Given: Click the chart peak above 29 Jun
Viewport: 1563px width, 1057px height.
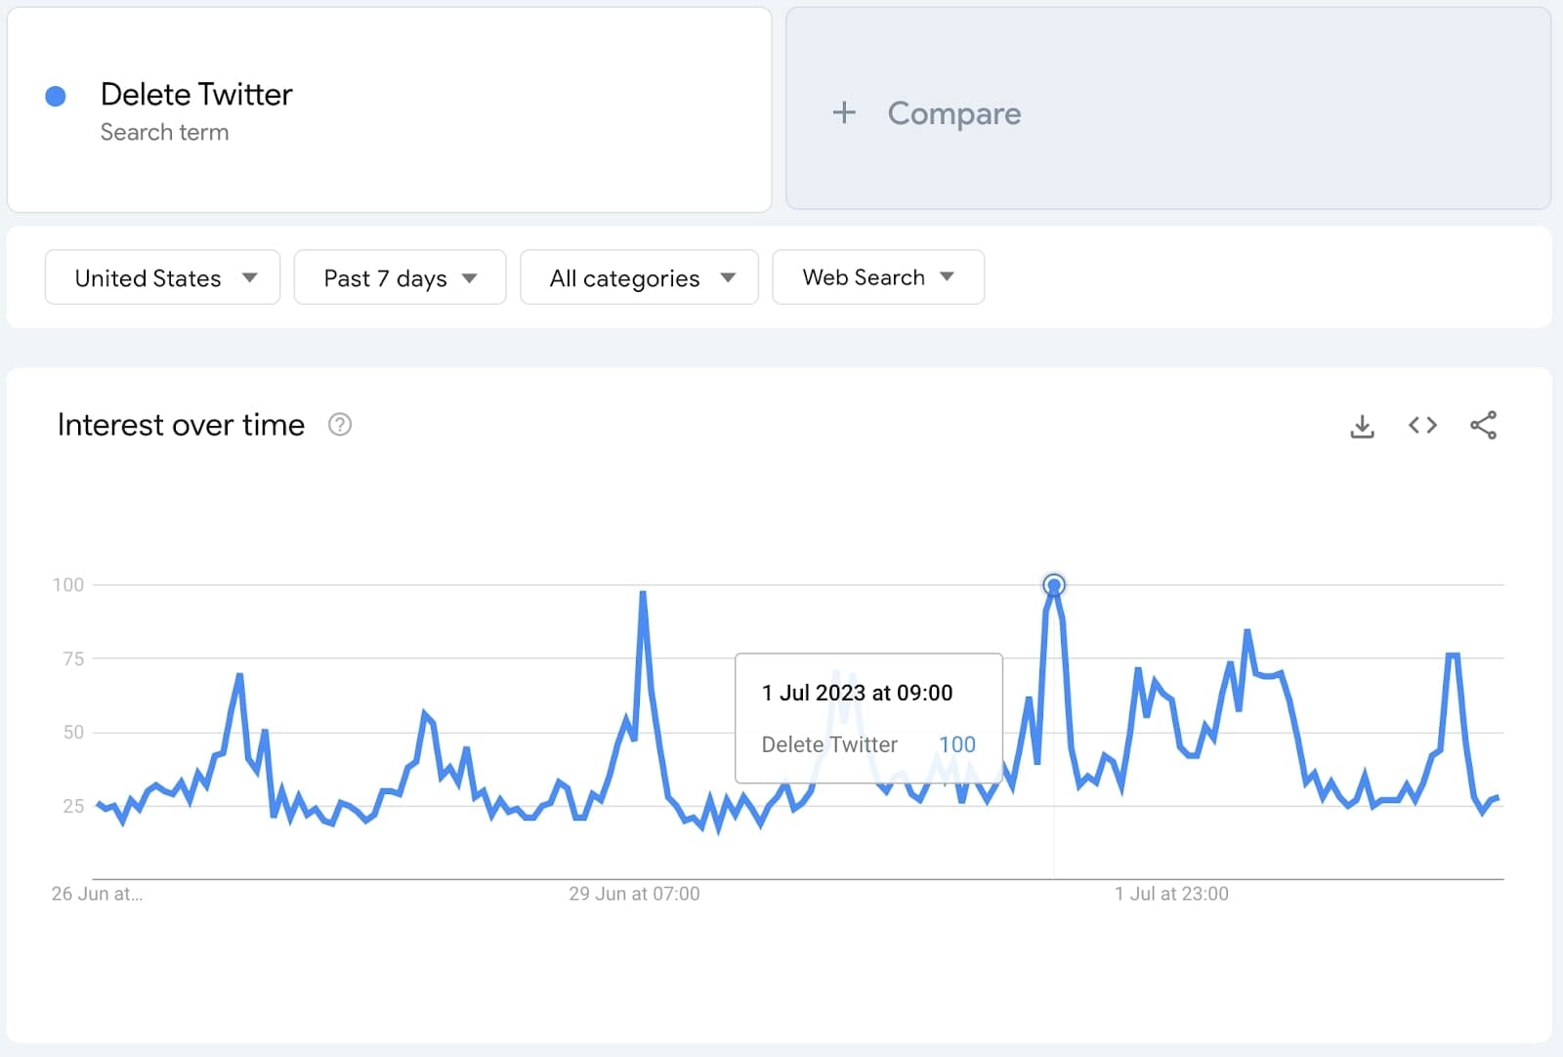Looking at the screenshot, I should tap(643, 593).
